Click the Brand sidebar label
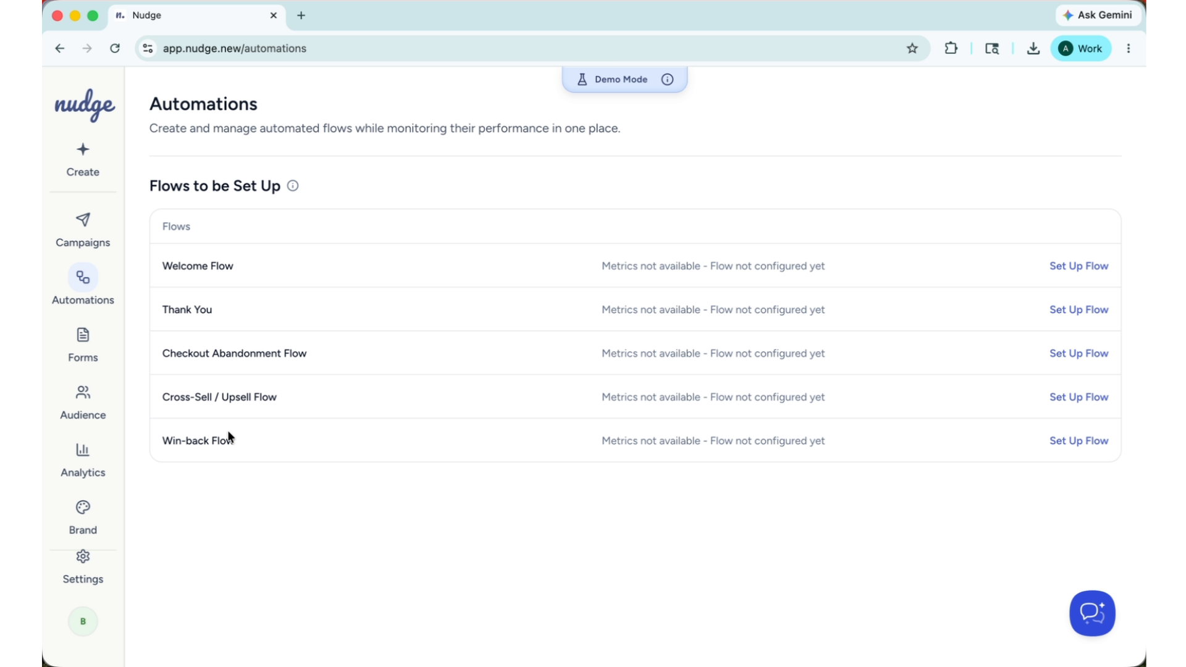Image resolution: width=1186 pixels, height=667 pixels. click(x=83, y=530)
